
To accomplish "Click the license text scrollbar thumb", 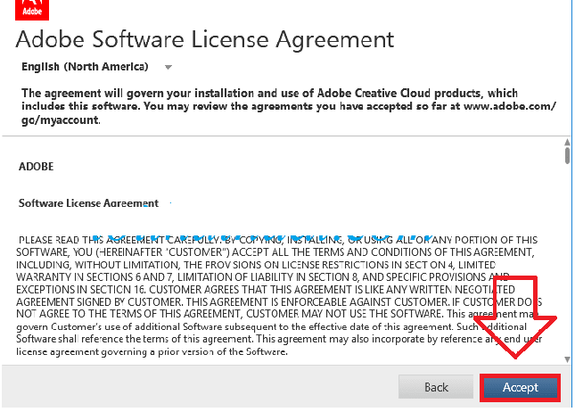I will point(567,156).
